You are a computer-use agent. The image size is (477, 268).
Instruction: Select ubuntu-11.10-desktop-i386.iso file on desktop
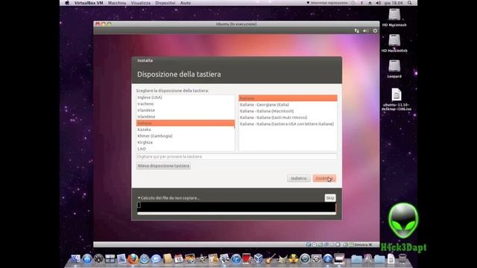[x=397, y=99]
